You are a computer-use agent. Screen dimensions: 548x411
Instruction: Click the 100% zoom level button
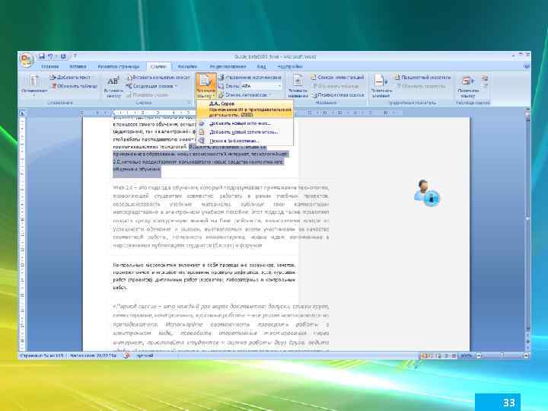(466, 355)
